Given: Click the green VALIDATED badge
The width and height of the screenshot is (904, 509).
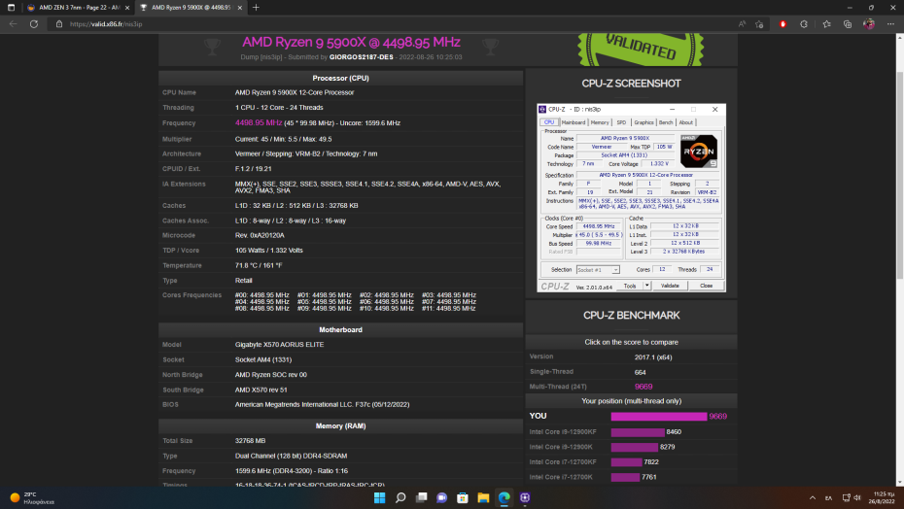Looking at the screenshot, I should (x=641, y=50).
